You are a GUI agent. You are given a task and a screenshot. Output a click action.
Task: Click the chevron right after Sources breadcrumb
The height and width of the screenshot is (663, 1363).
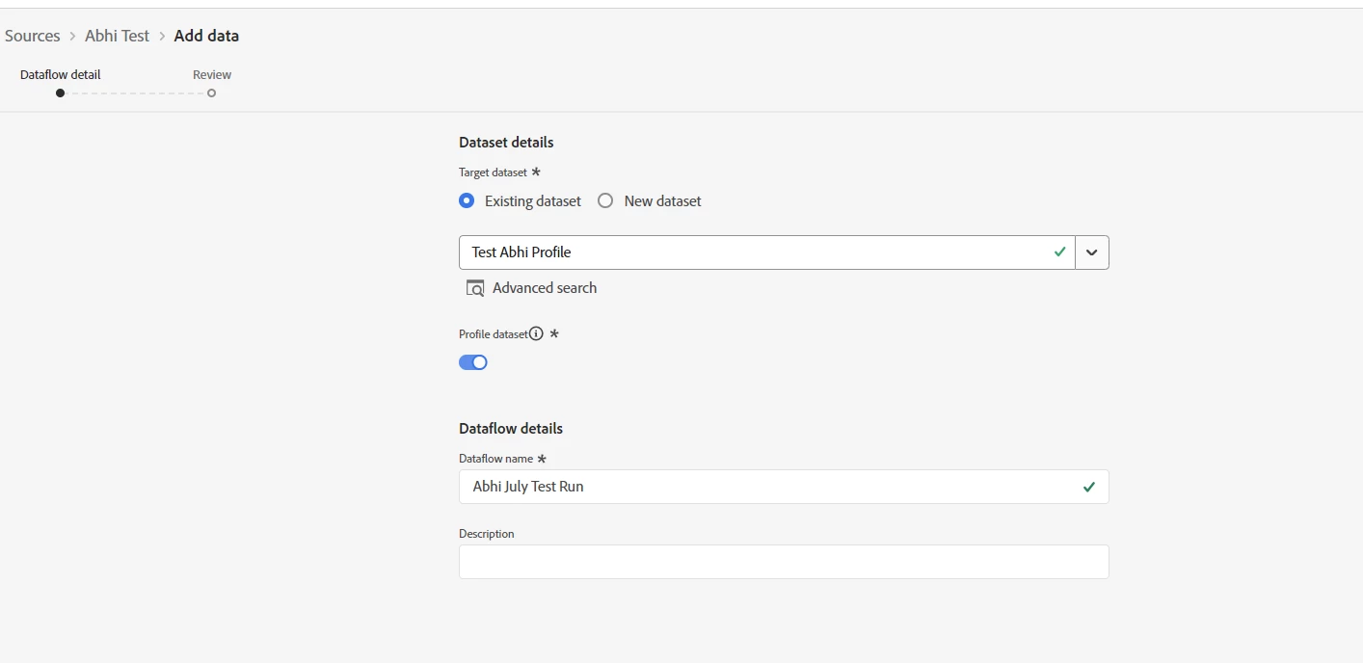pyautogui.click(x=72, y=37)
